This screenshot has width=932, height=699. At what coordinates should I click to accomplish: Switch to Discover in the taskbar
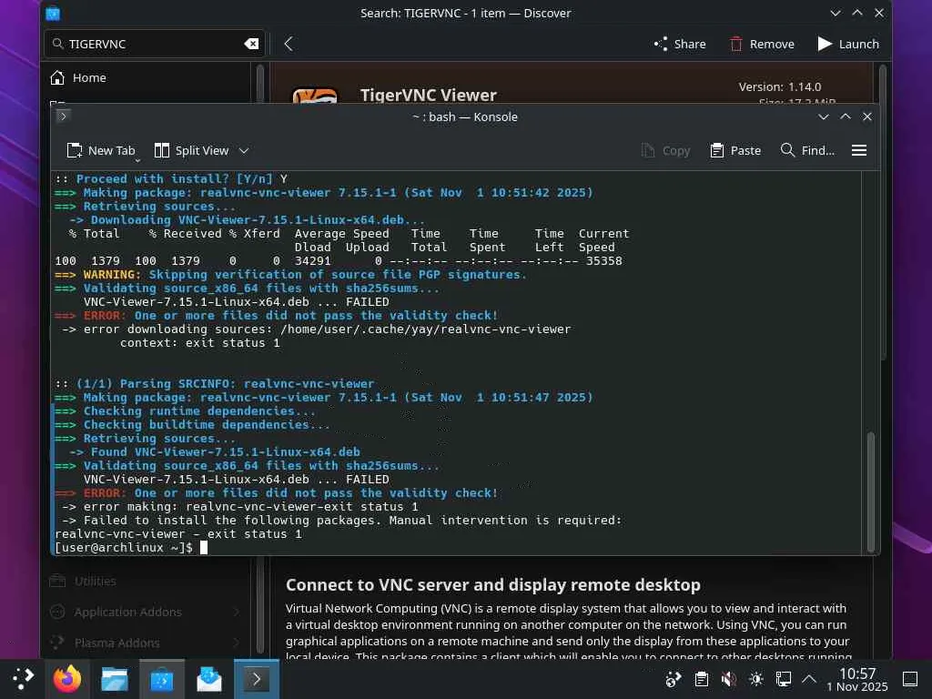tap(162, 679)
